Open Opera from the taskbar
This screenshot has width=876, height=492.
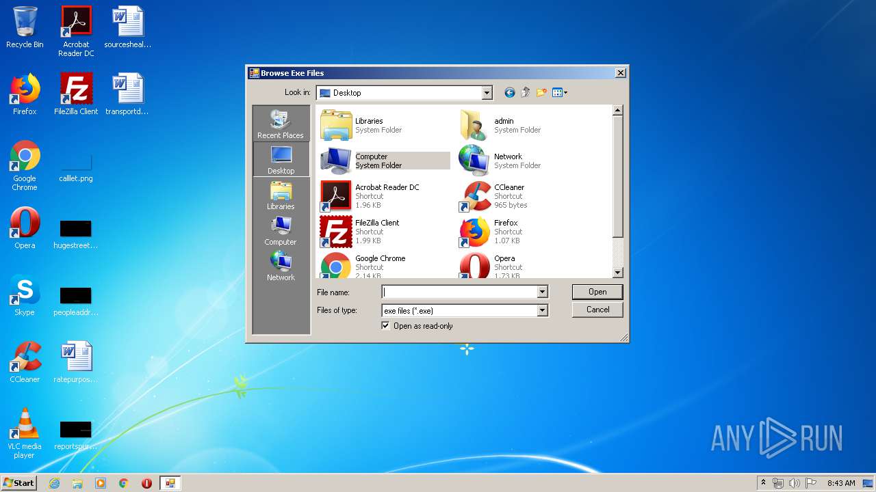tap(146, 483)
